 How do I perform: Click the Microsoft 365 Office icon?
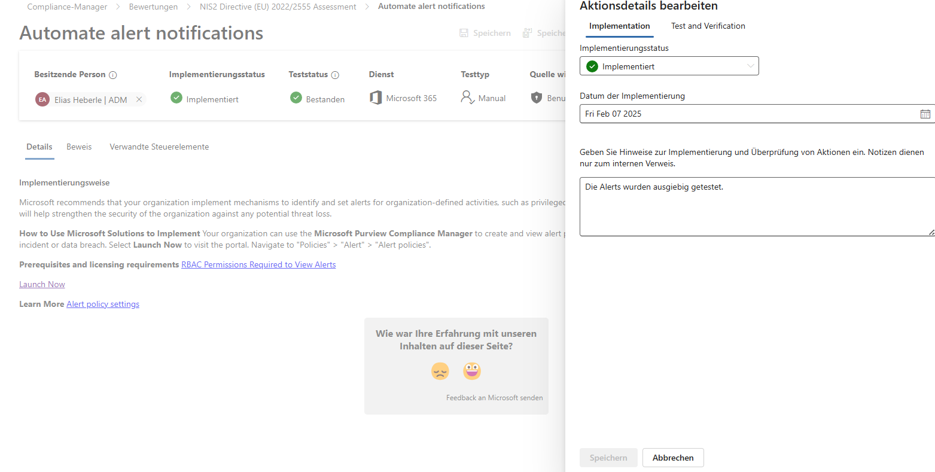pyautogui.click(x=376, y=98)
